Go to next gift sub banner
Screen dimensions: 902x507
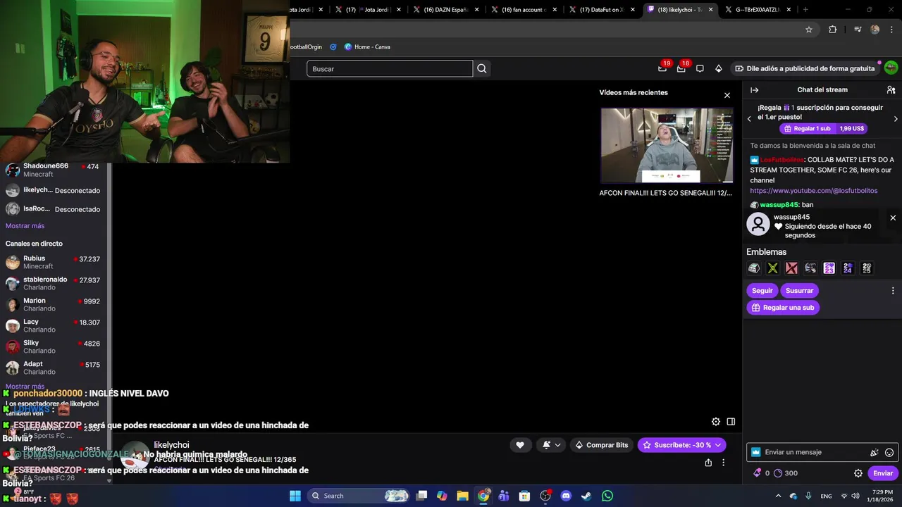point(896,119)
